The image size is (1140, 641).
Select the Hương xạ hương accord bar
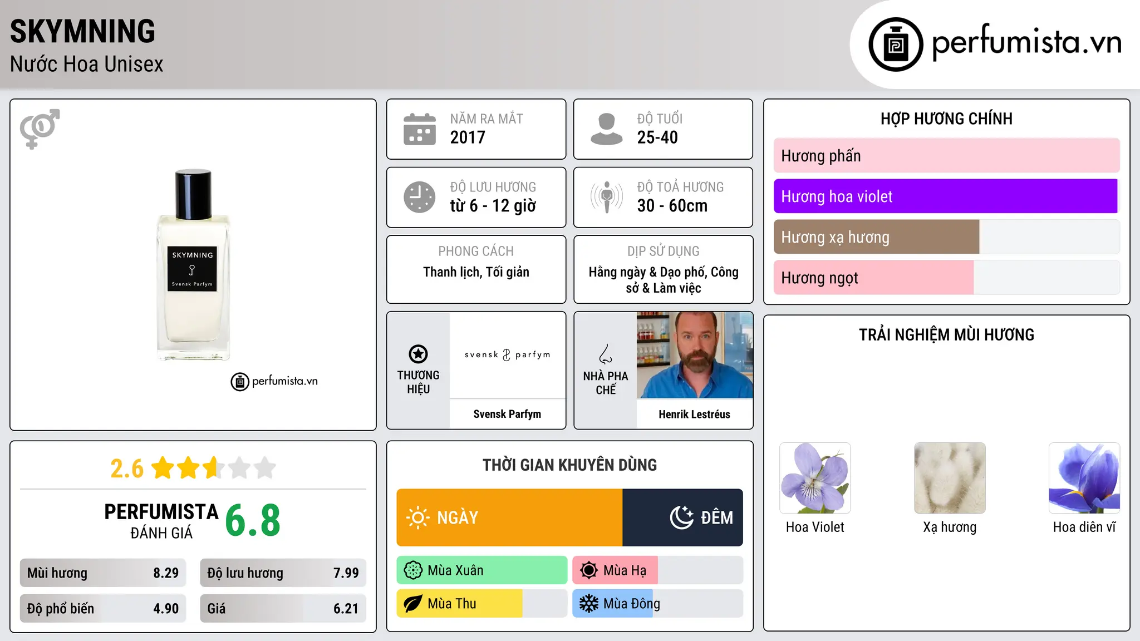tap(946, 237)
